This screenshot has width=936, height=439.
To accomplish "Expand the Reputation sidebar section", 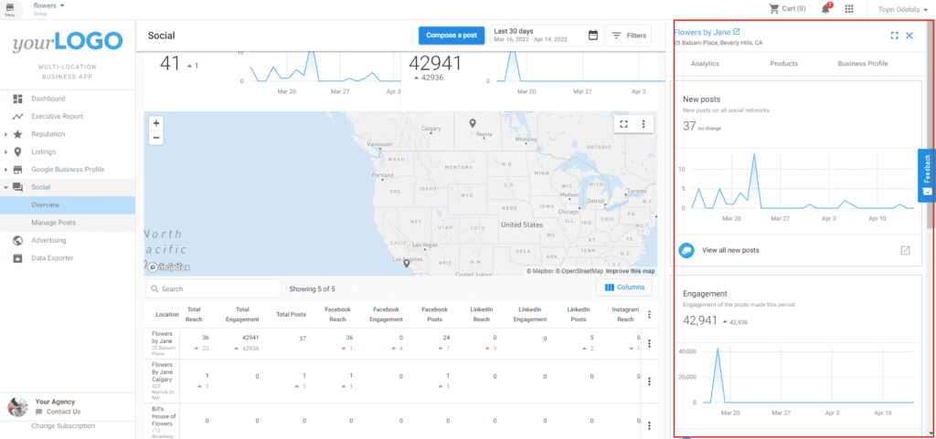I will pos(6,134).
